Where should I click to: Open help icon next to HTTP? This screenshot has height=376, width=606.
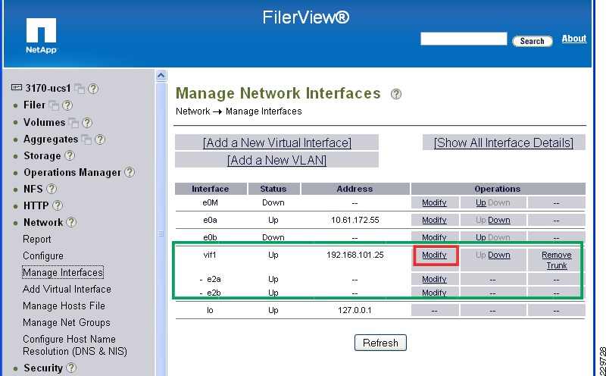tap(58, 205)
